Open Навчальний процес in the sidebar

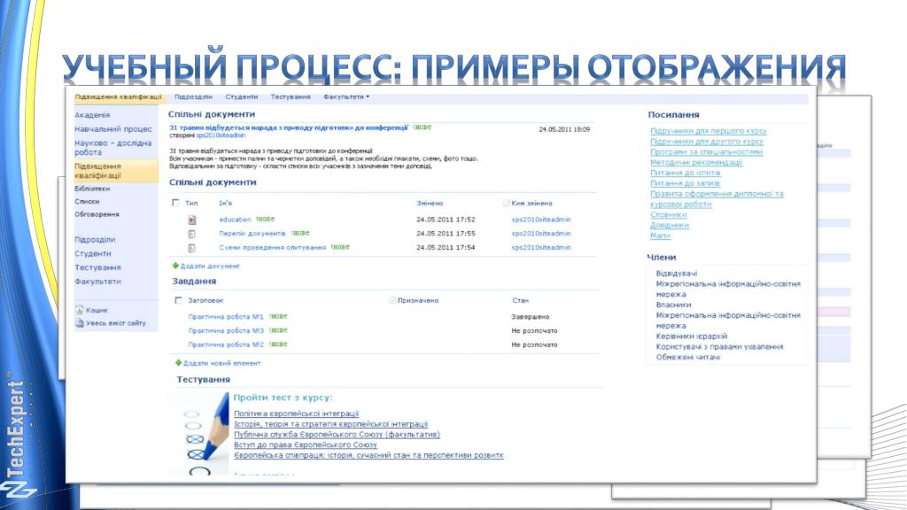tap(113, 129)
